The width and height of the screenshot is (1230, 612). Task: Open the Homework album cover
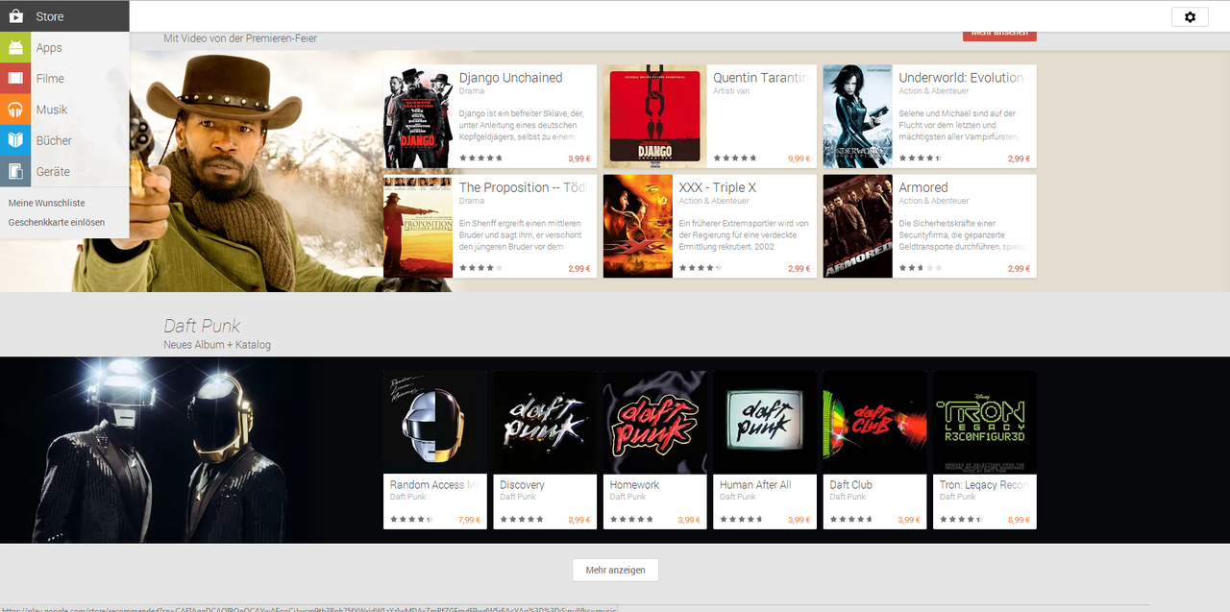tap(655, 423)
